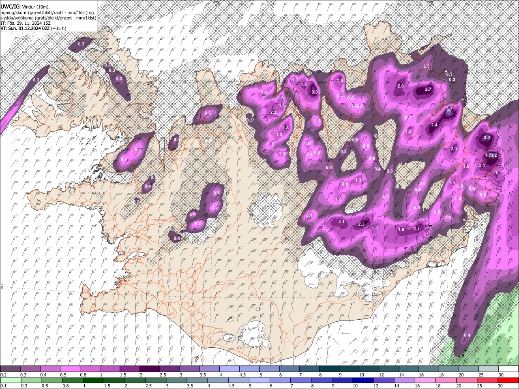Click the 1.7 precipitation value on the map
The image size is (519, 389).
495,173
